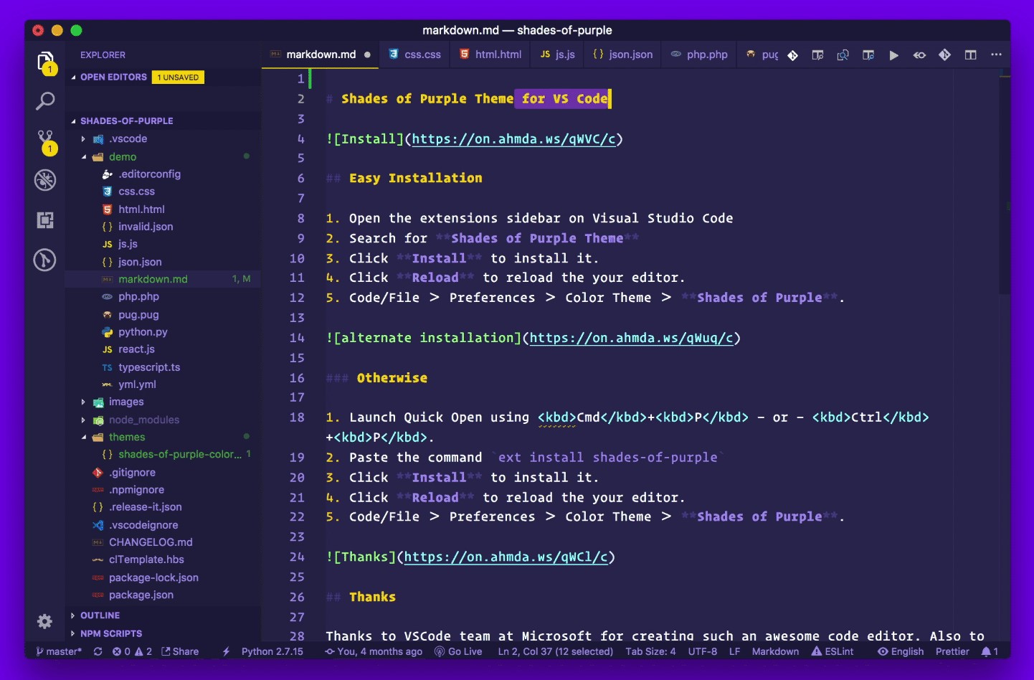
Task: Switch to the json.json tab
Action: click(x=622, y=55)
